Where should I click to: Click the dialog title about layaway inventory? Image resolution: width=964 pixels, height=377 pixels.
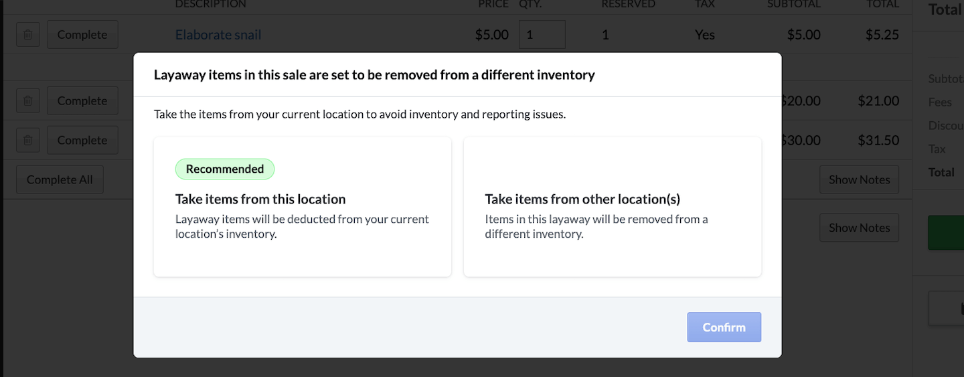374,75
